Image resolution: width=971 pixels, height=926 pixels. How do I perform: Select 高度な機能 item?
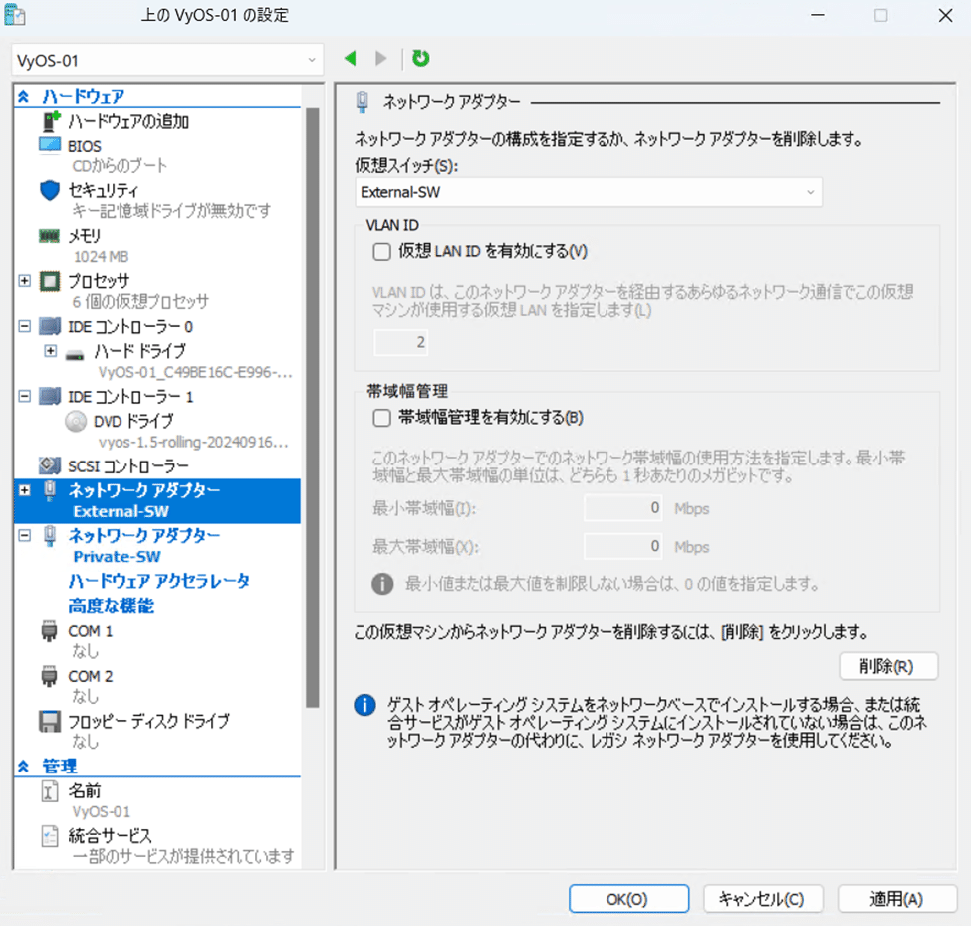(111, 606)
